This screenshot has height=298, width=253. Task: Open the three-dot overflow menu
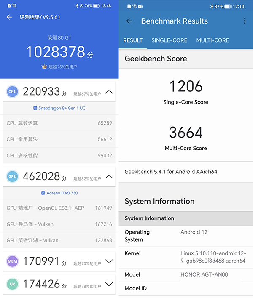pyautogui.click(x=245, y=21)
